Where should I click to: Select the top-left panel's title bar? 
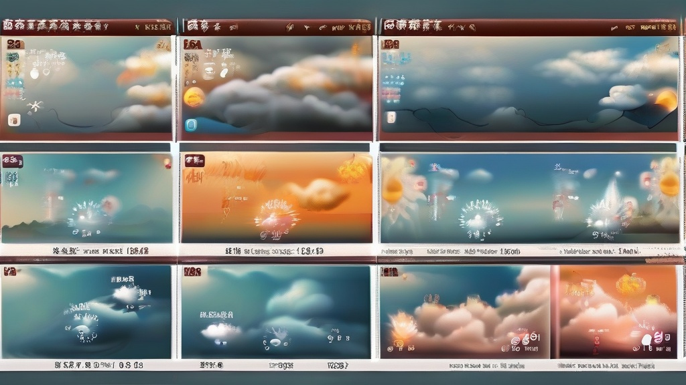(87, 27)
